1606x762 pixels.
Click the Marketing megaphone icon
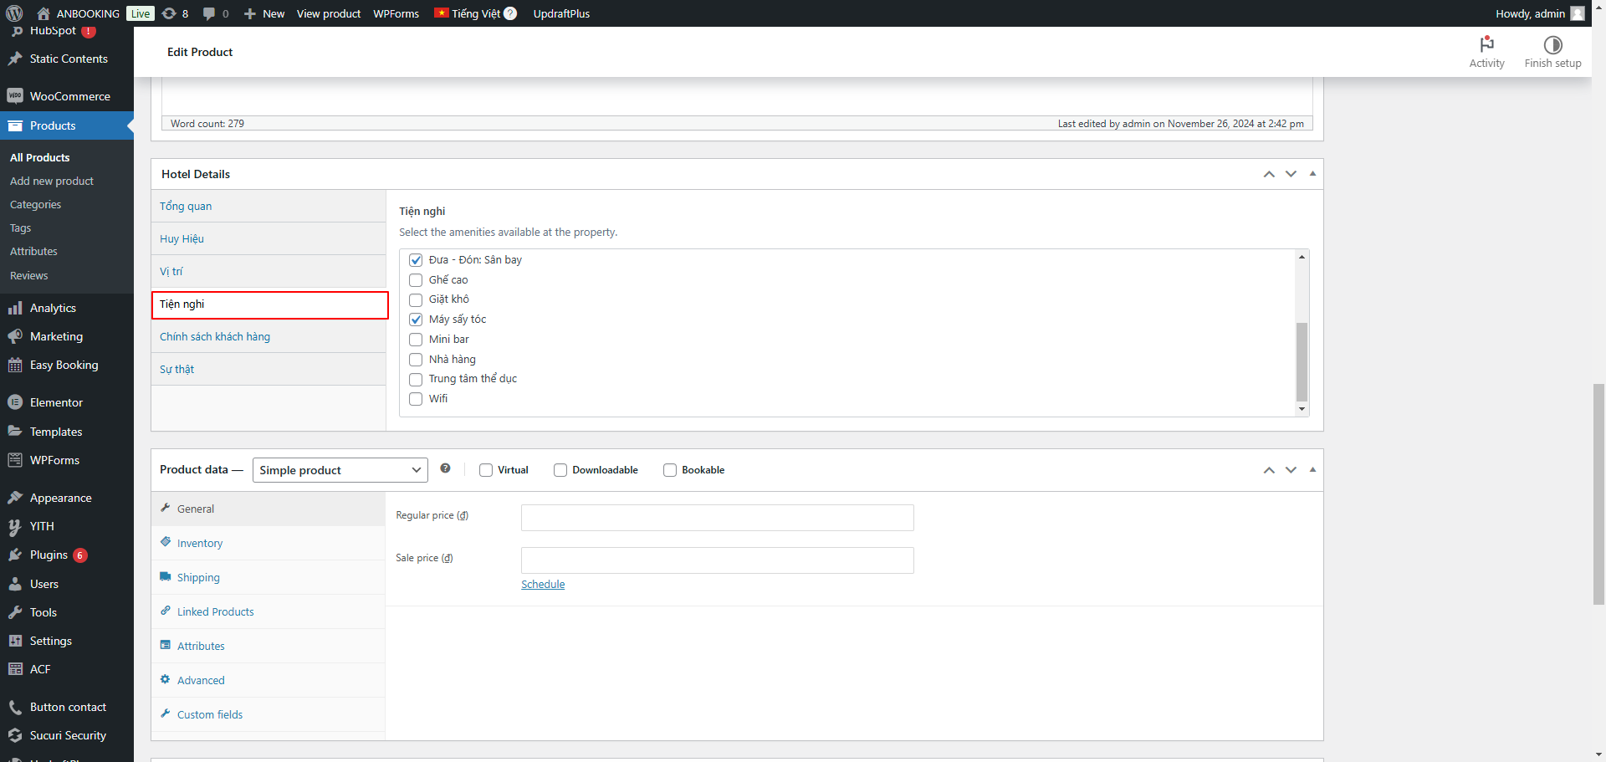pyautogui.click(x=15, y=336)
